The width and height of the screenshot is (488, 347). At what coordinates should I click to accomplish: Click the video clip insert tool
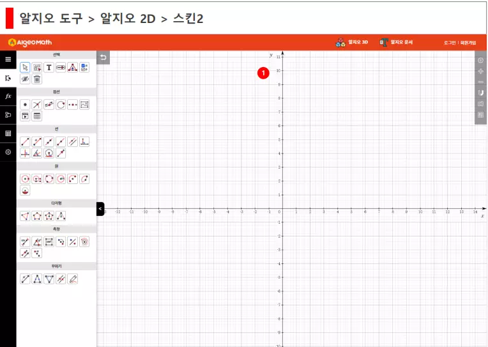(25, 116)
